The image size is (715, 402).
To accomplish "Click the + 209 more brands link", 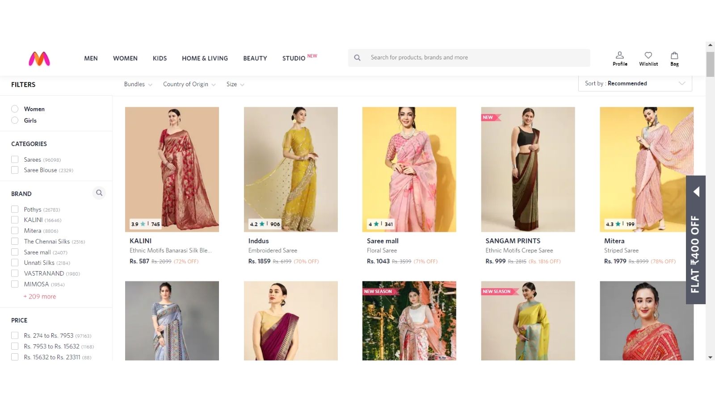I will (x=40, y=296).
